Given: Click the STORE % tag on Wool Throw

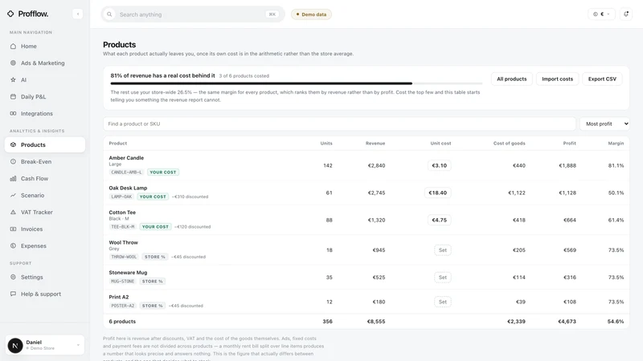Looking at the screenshot, I should [154, 257].
